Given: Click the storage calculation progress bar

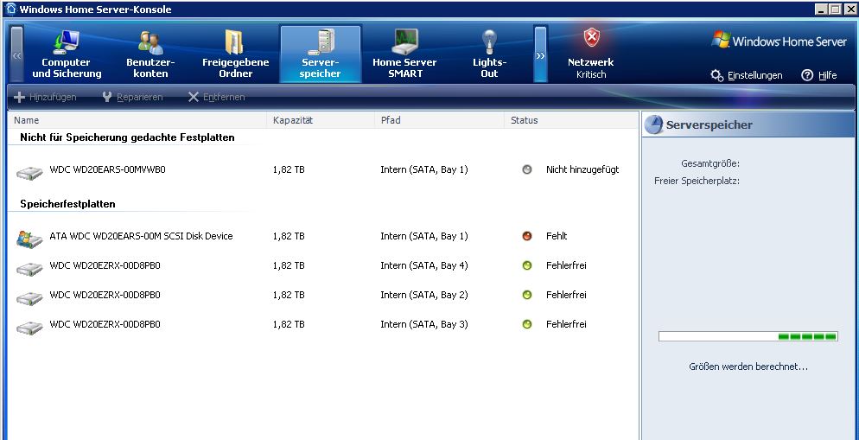Looking at the screenshot, I should 748,336.
